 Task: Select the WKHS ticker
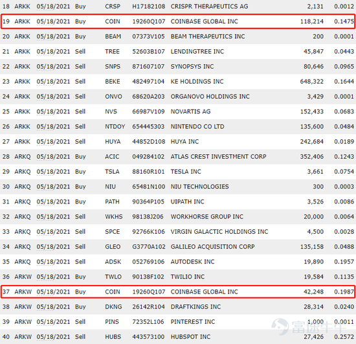click(x=113, y=216)
